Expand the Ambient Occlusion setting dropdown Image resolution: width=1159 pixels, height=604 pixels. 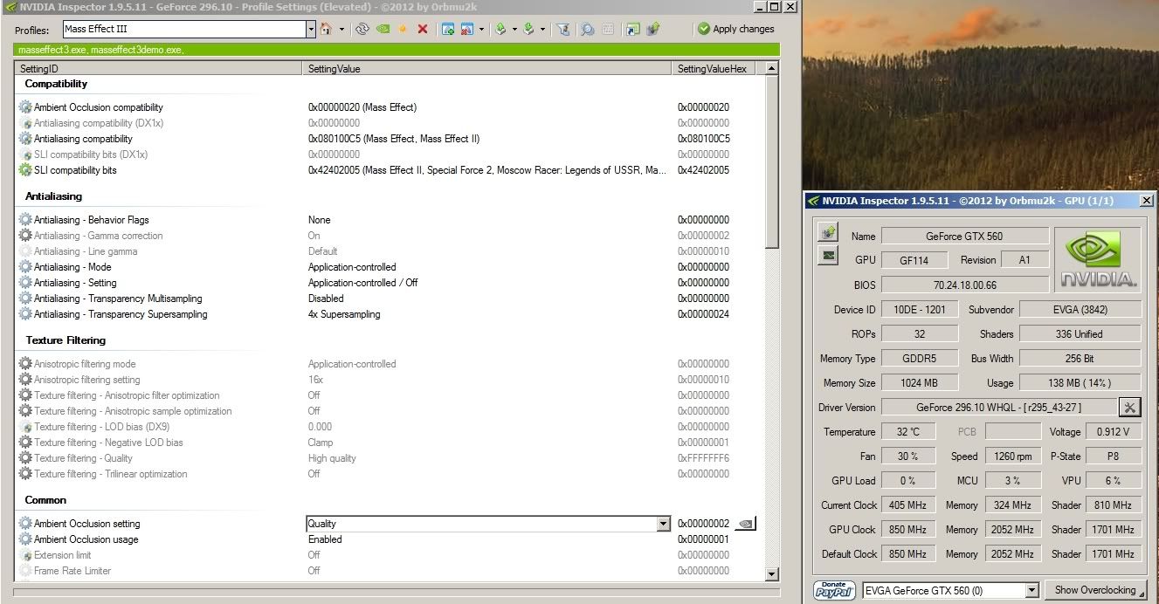(663, 524)
